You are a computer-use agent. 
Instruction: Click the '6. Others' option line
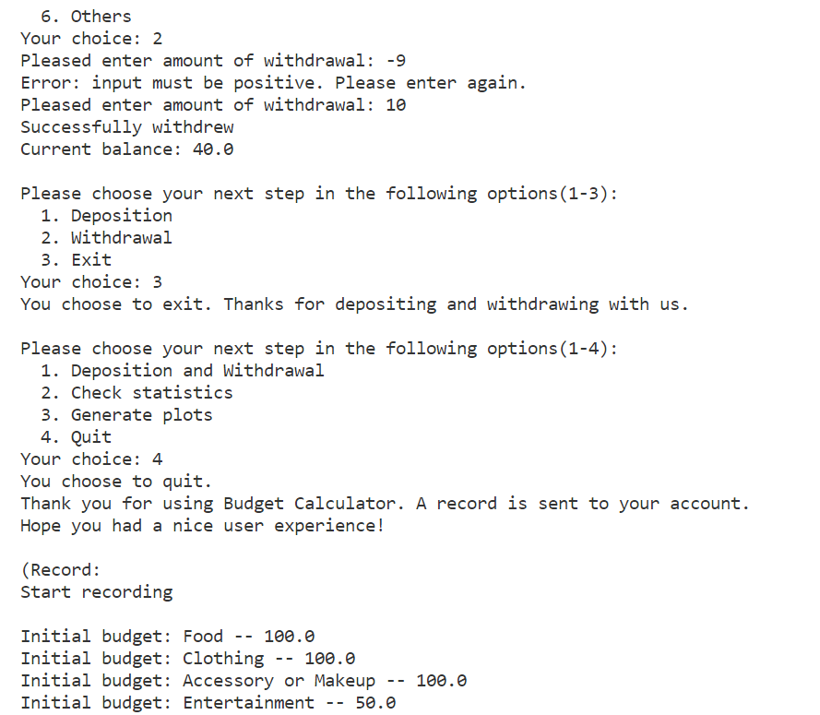(x=86, y=17)
